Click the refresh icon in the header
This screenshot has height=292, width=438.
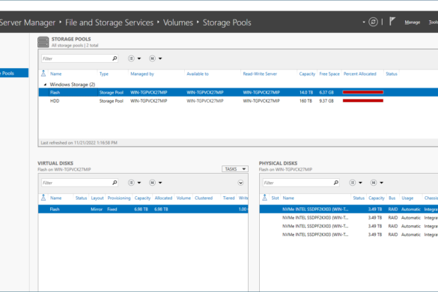pos(373,22)
